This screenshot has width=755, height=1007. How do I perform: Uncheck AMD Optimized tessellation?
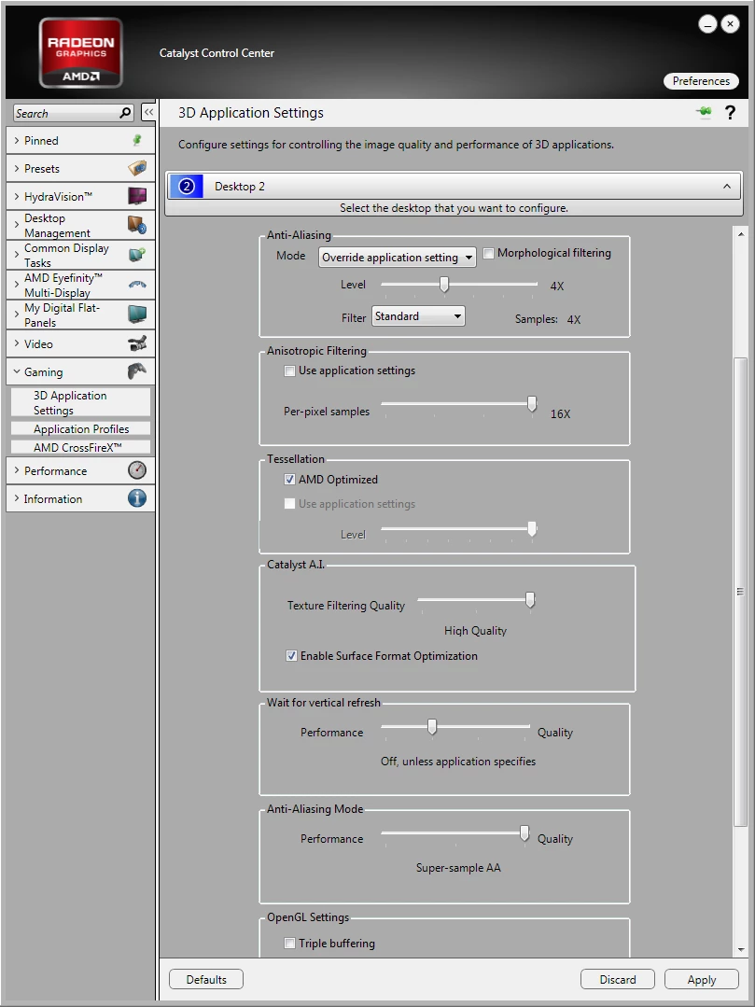(x=289, y=479)
